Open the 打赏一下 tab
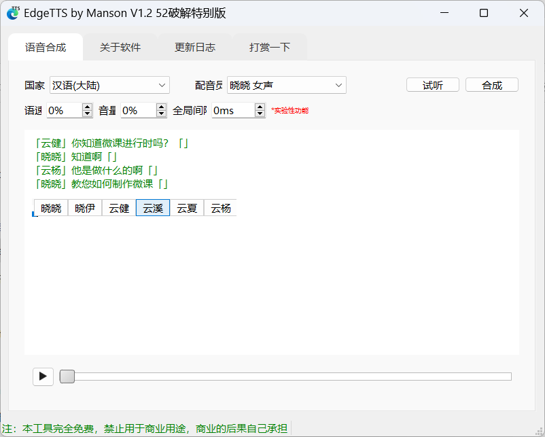This screenshot has height=437, width=545. pyautogui.click(x=270, y=48)
